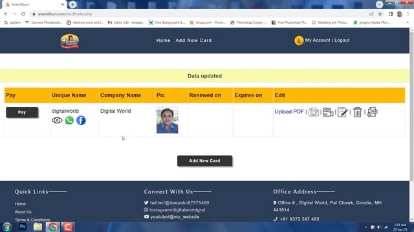
Task: Click the Avani Album logo
Action: click(70, 41)
